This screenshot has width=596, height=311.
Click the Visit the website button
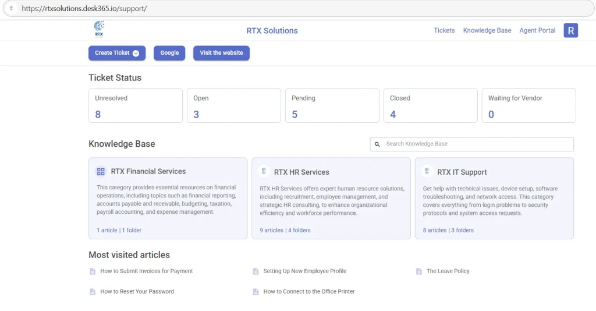(221, 53)
